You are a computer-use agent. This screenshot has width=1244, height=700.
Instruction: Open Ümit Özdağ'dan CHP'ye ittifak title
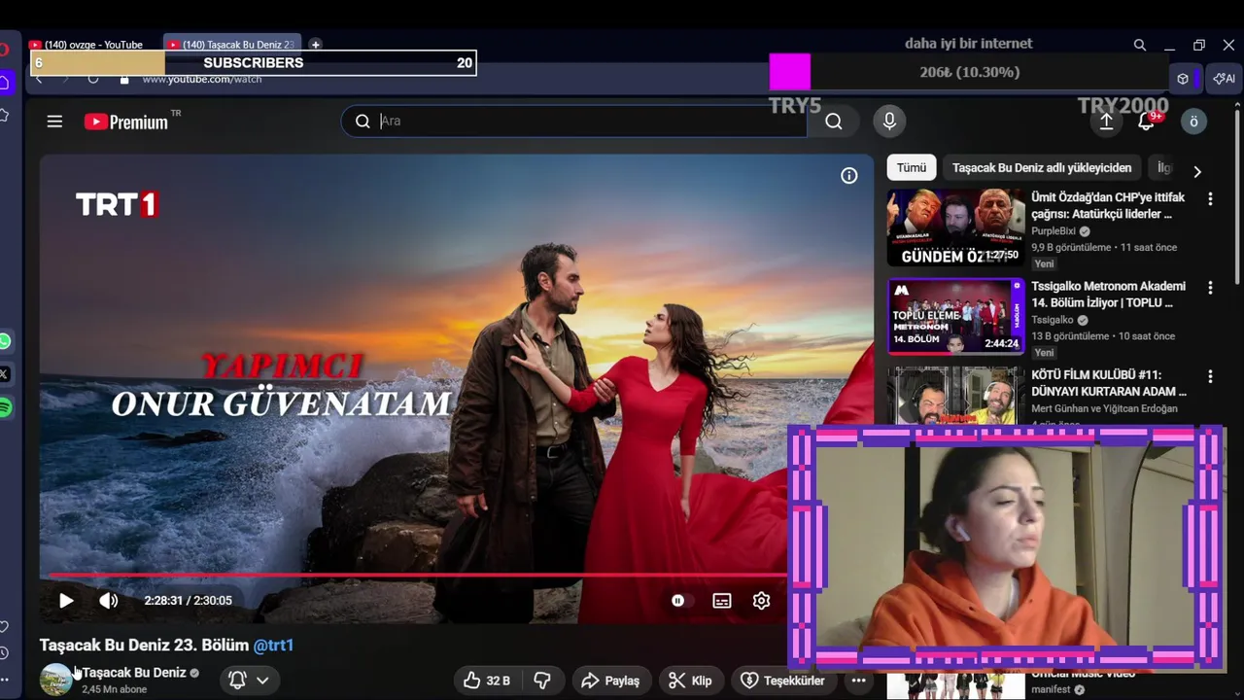1108,205
